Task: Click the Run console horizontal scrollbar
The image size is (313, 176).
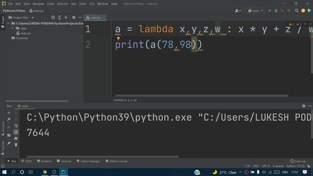Action: tap(102, 157)
